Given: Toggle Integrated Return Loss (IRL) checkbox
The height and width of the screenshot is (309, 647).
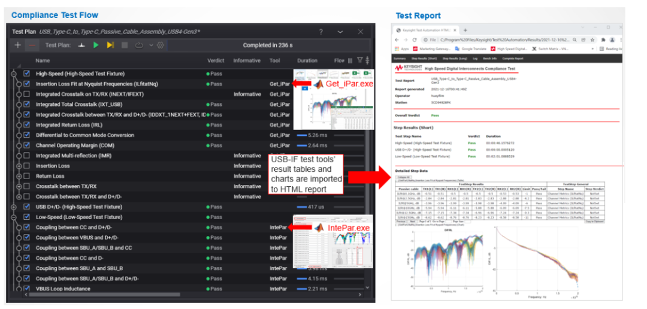Looking at the screenshot, I should 27,125.
